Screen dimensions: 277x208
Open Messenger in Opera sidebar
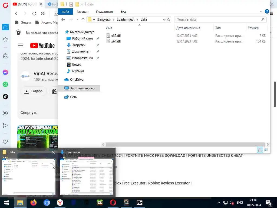pyautogui.click(x=5, y=72)
